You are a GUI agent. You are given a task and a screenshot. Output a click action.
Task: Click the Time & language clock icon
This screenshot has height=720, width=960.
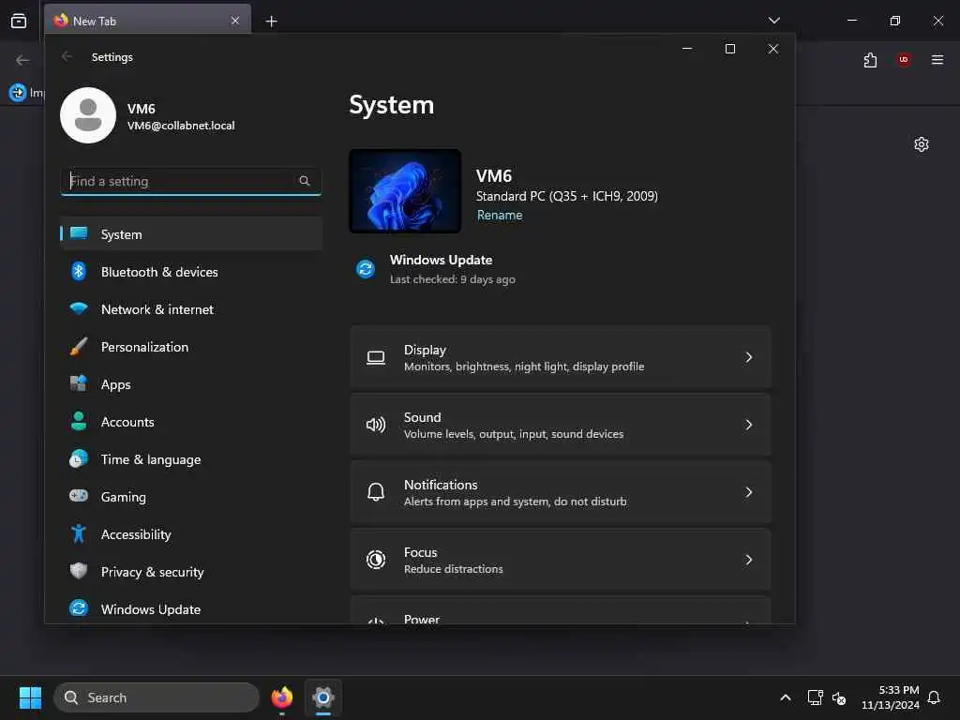click(x=79, y=458)
